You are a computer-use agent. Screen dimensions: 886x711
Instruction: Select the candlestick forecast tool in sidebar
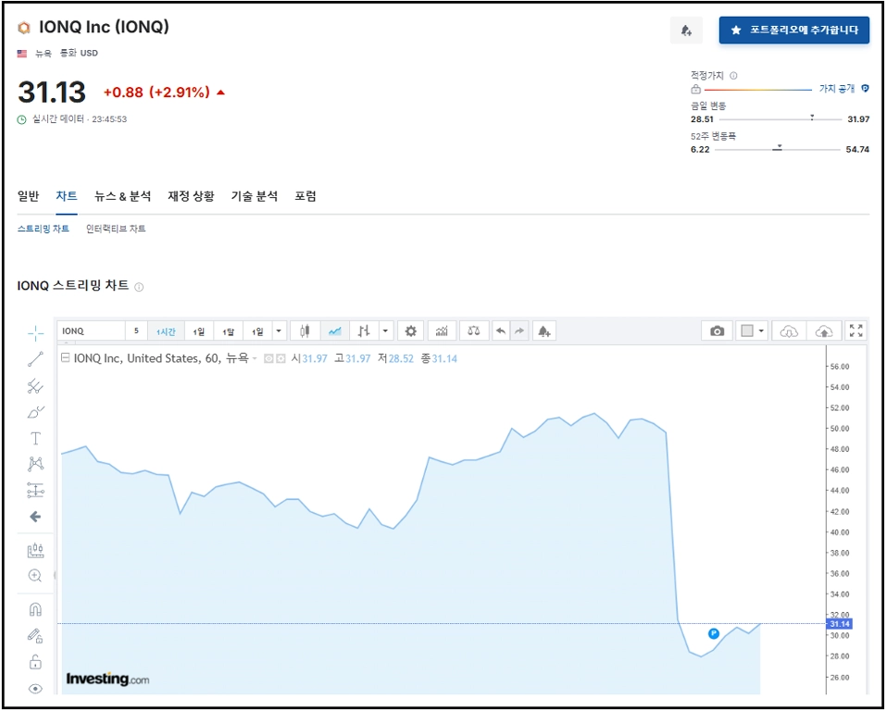pyautogui.click(x=35, y=550)
